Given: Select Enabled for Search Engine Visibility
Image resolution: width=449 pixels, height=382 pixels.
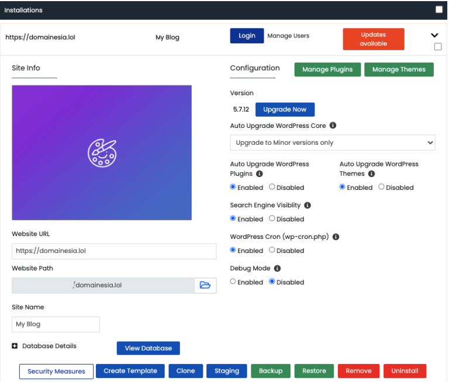Looking at the screenshot, I should (233, 218).
